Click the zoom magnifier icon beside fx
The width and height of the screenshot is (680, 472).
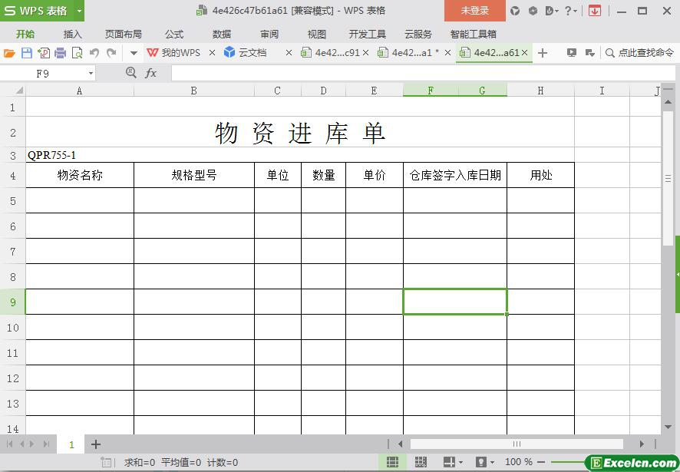[131, 72]
